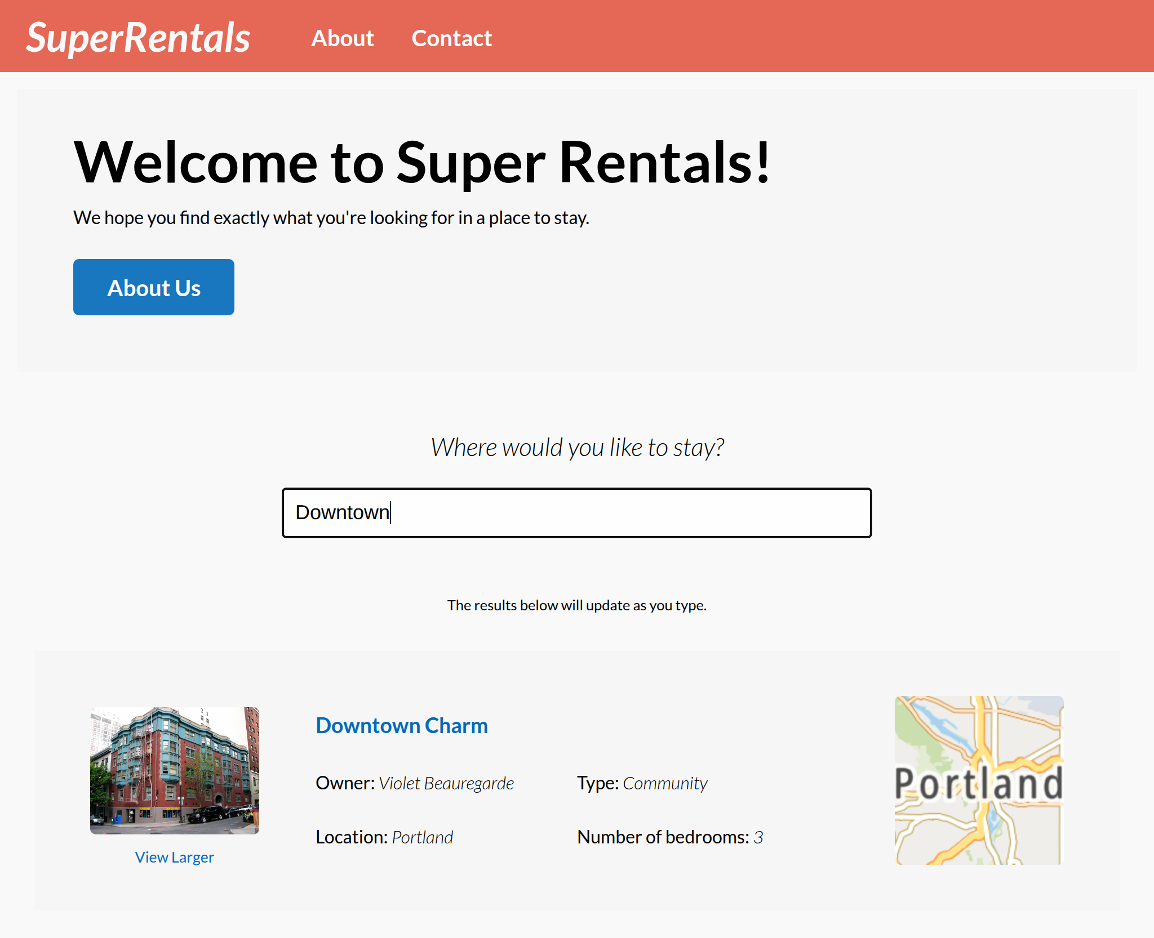The height and width of the screenshot is (938, 1154).
Task: Click inside the city search field
Action: [x=576, y=512]
